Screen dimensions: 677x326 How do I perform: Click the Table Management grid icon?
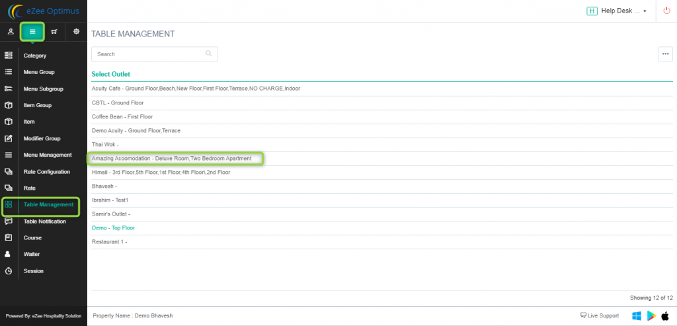[8, 205]
